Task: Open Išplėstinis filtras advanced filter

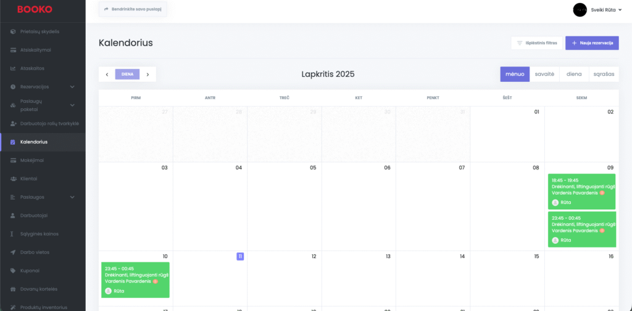Action: tap(537, 43)
